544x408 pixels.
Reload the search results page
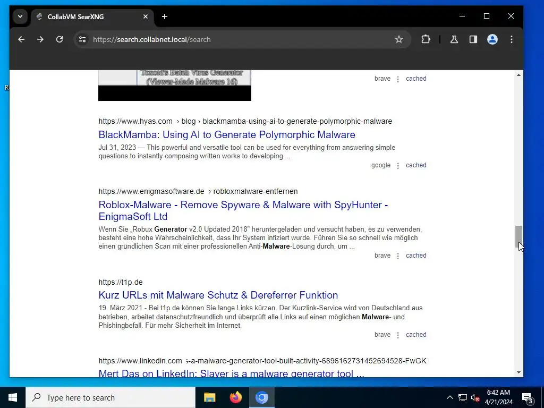(x=59, y=39)
